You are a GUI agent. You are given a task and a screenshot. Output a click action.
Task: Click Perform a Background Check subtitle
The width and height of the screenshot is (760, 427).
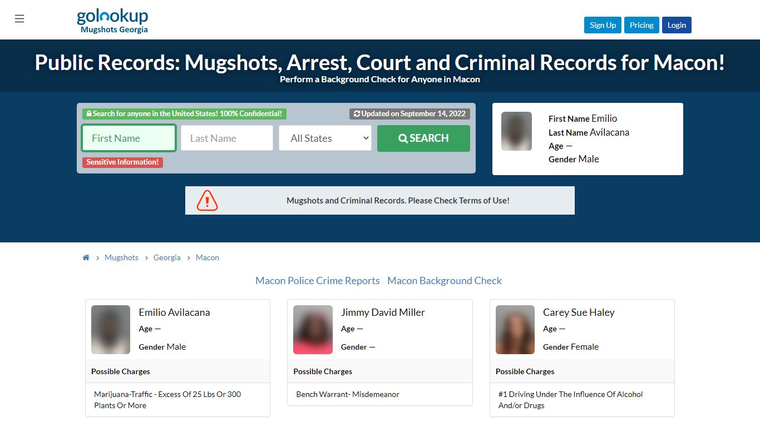(x=380, y=80)
